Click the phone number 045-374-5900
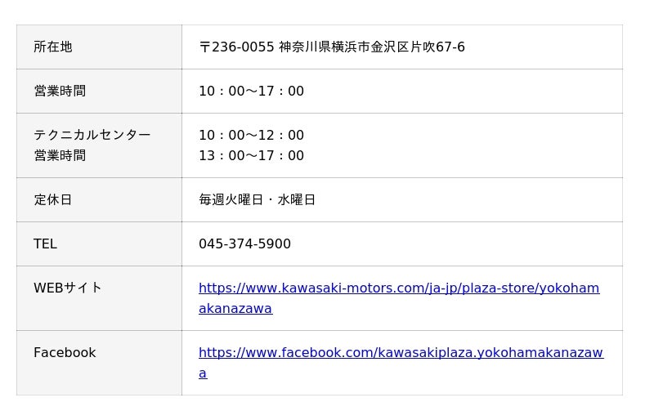The width and height of the screenshot is (654, 420). pos(244,244)
